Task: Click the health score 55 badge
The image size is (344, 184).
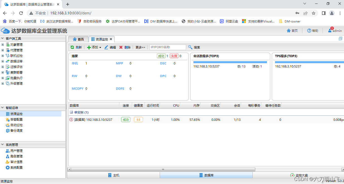Action: pos(138,120)
